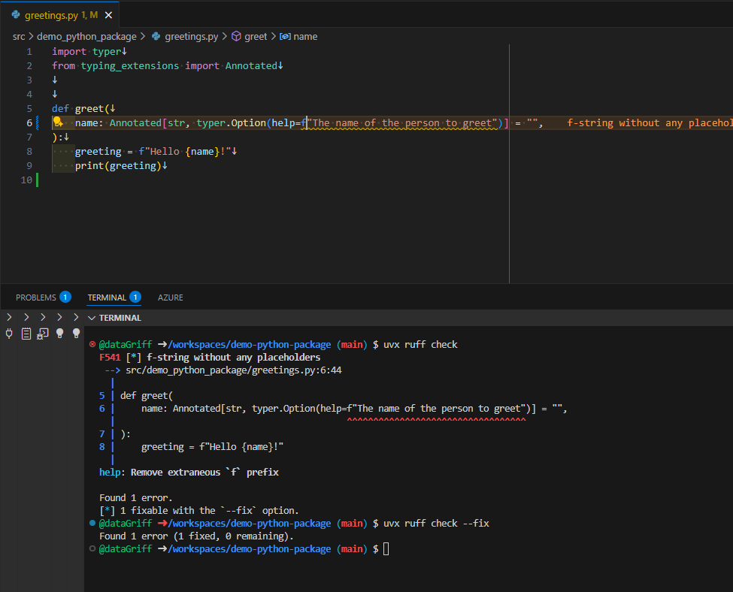Click the hollow circle marker beside the last prompt
The height and width of the screenshot is (592, 733).
click(92, 549)
